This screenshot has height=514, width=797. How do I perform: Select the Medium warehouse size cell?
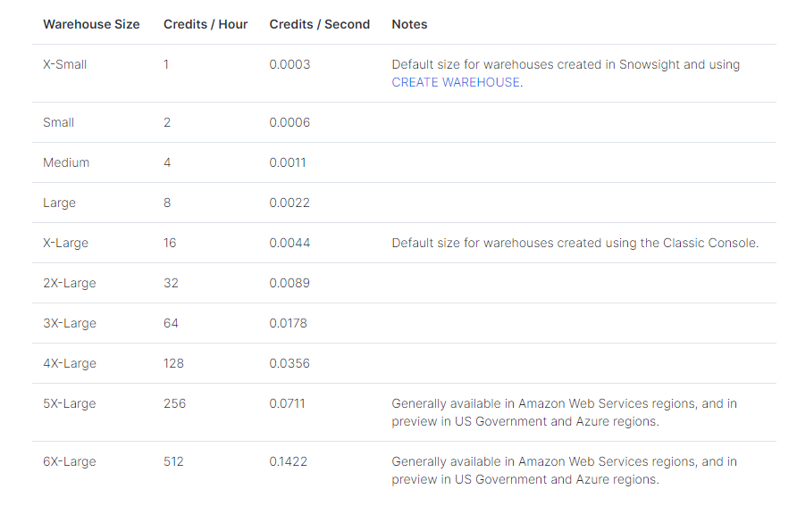tap(66, 162)
